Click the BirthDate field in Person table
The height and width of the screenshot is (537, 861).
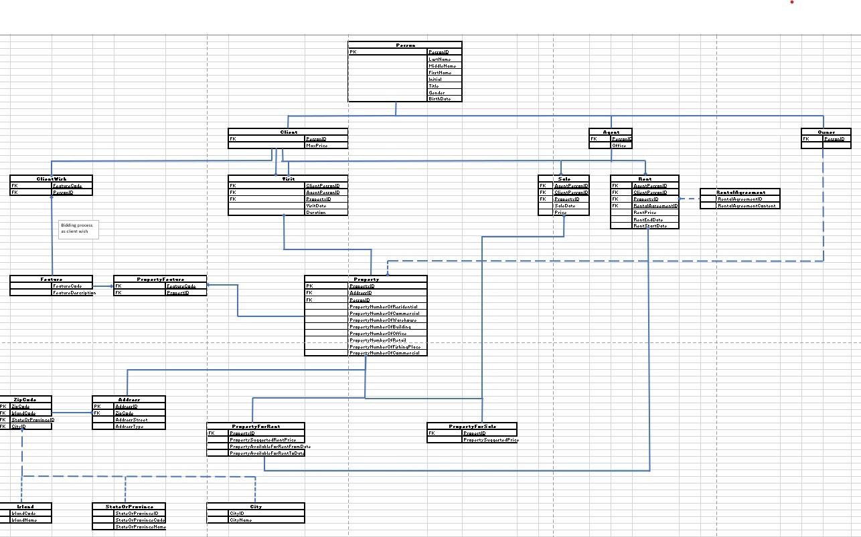click(443, 99)
